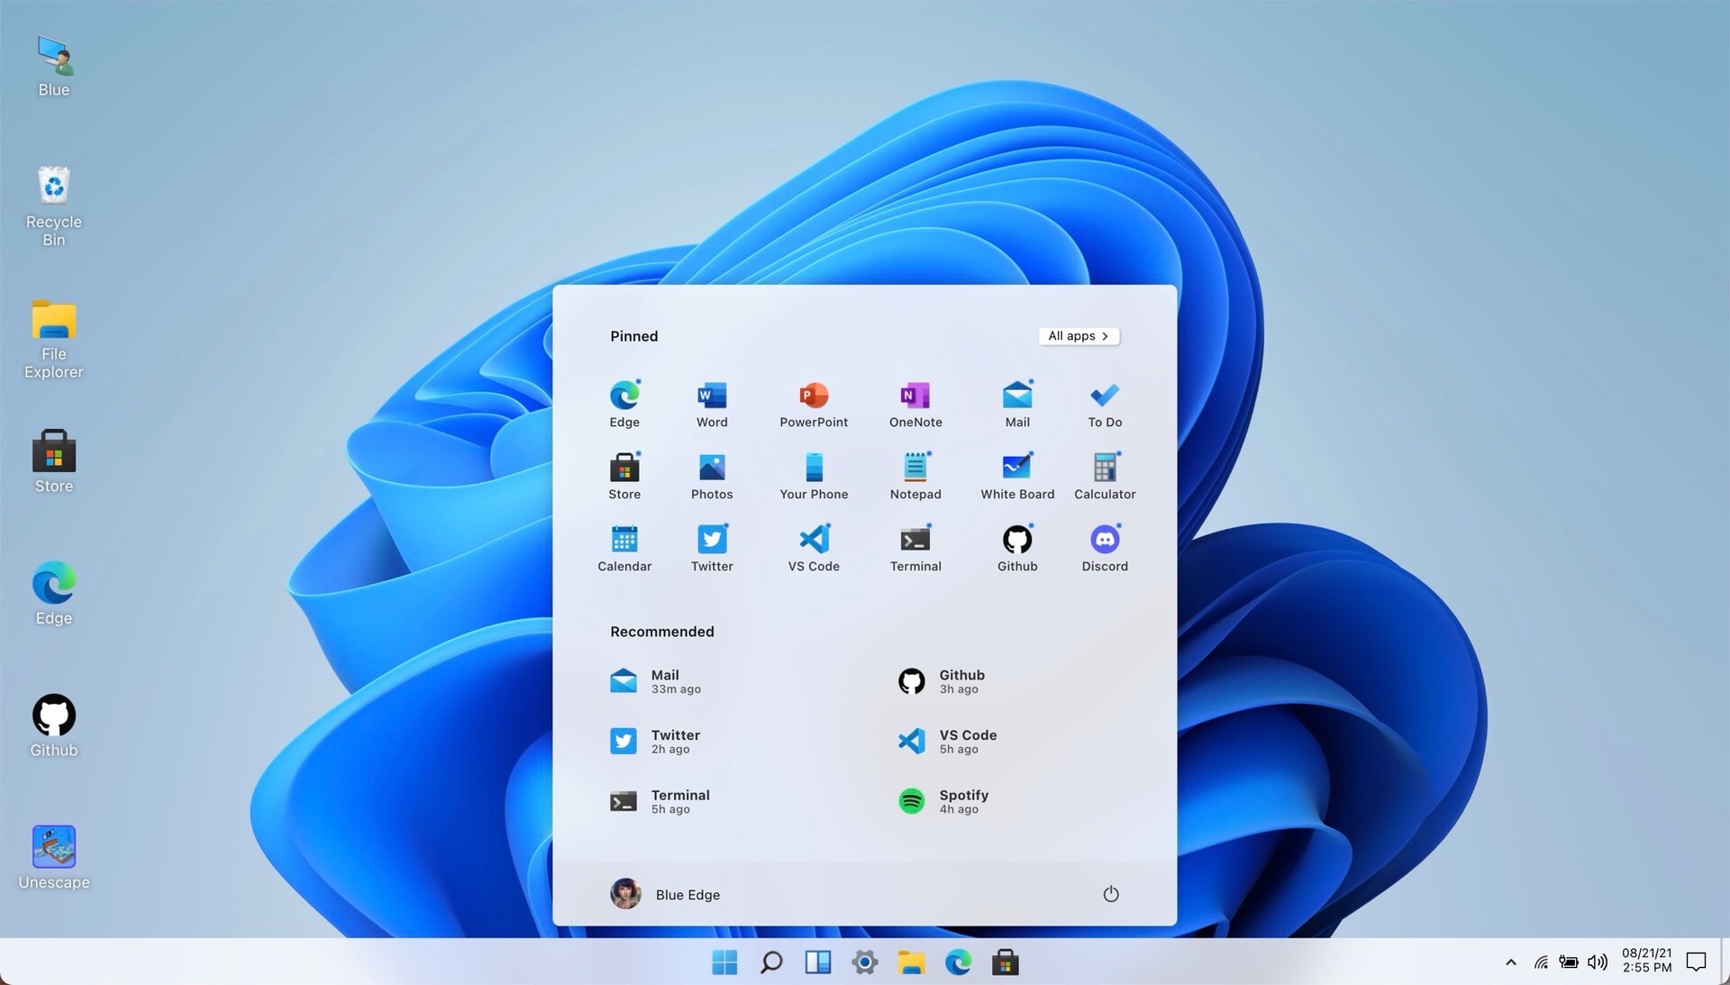This screenshot has width=1730, height=985.
Task: Open OneNote in pinned apps
Action: (915, 403)
